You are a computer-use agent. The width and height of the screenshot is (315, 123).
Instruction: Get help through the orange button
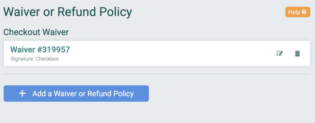tap(298, 12)
